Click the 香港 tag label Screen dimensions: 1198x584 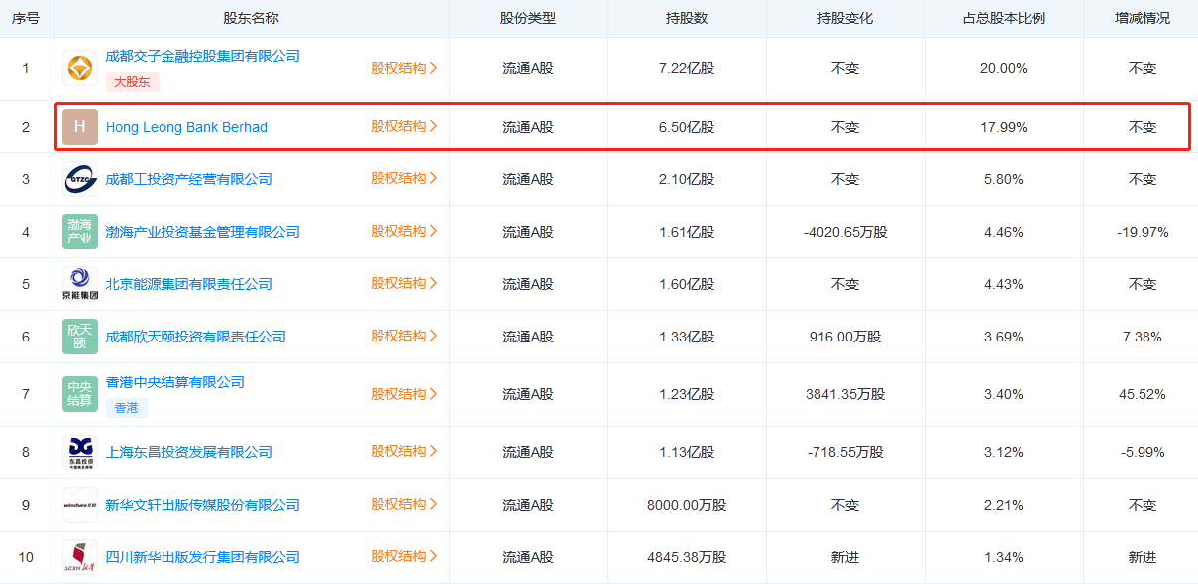pos(127,408)
